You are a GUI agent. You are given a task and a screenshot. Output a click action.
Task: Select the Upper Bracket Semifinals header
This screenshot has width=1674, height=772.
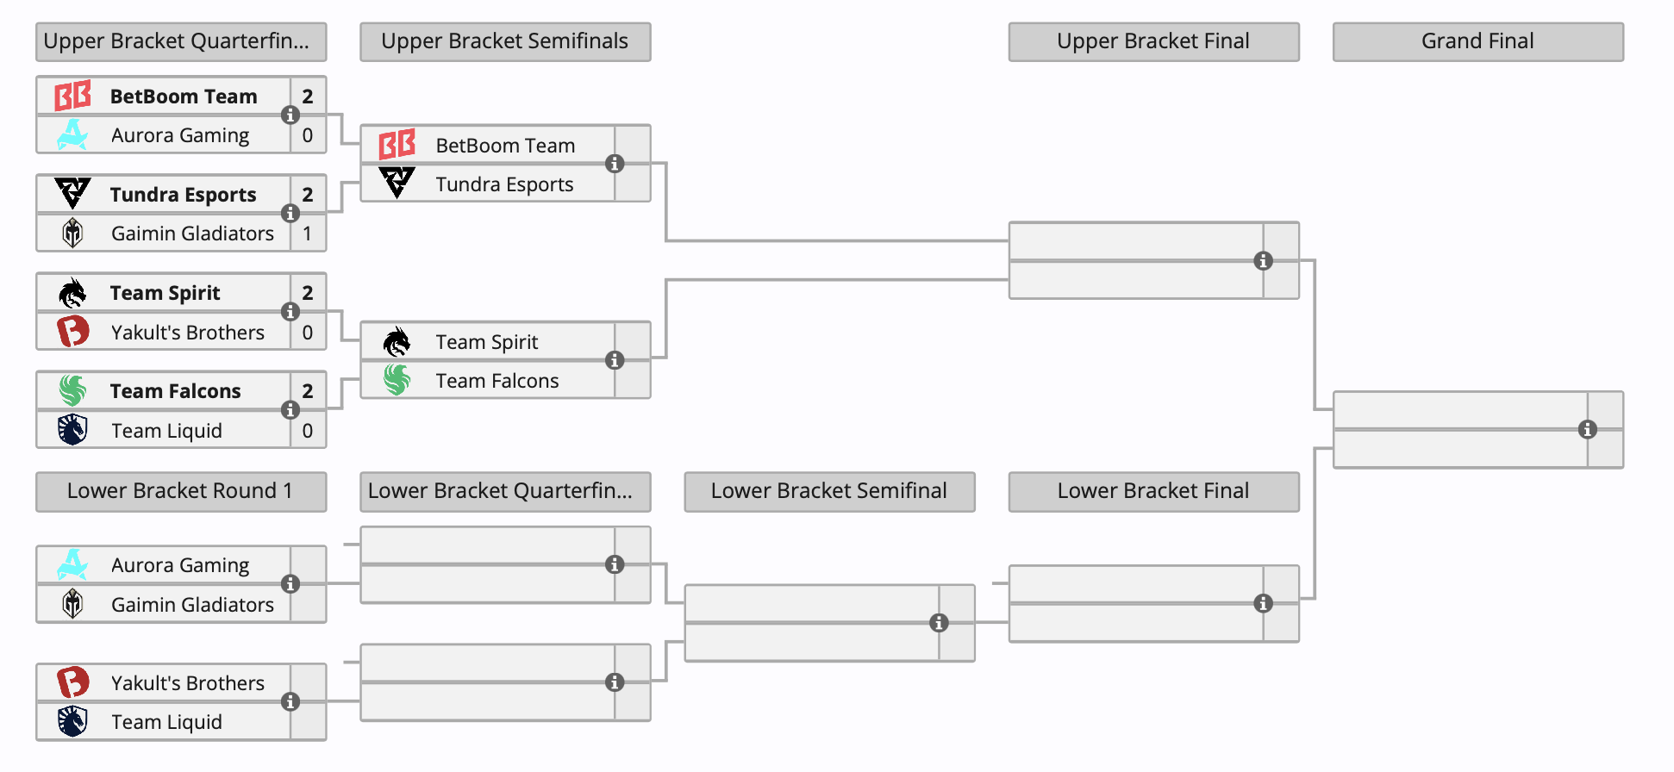[505, 41]
